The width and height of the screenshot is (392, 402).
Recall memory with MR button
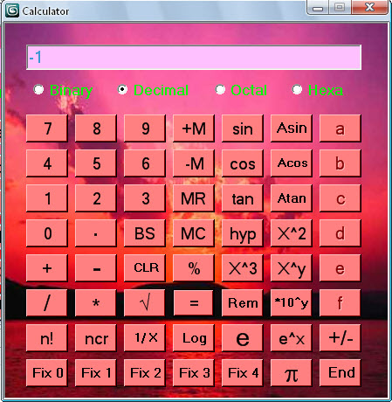click(x=194, y=198)
